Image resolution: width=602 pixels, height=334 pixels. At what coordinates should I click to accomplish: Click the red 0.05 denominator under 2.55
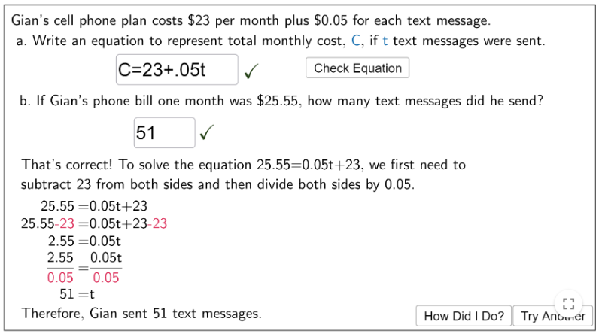60,278
